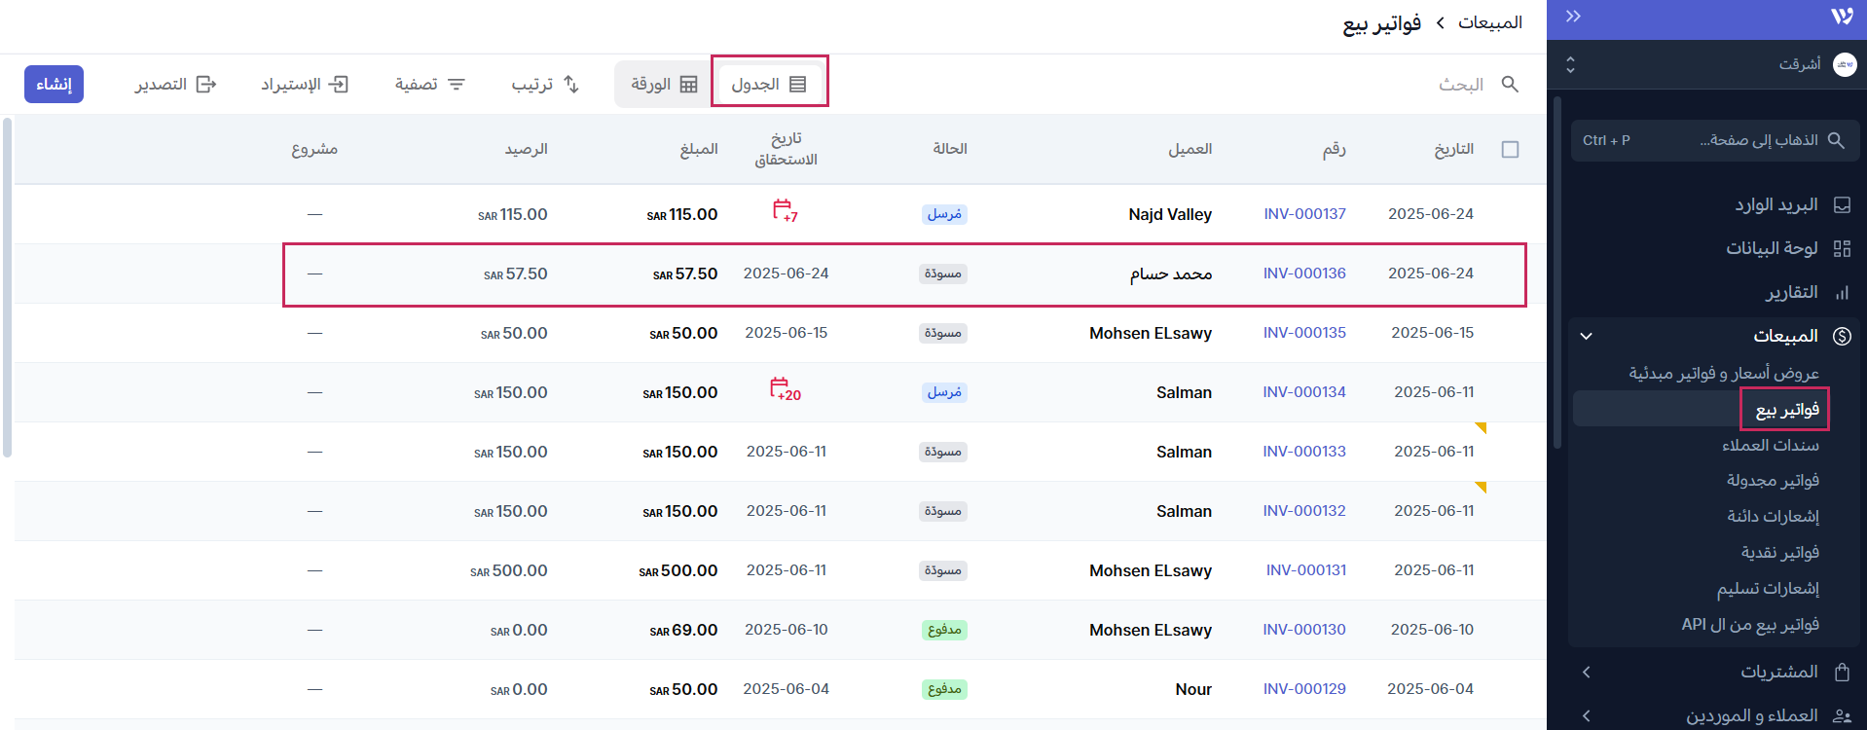Expand the Purchases (المشتريات) sidebar section
This screenshot has width=1867, height=730.
click(1587, 673)
